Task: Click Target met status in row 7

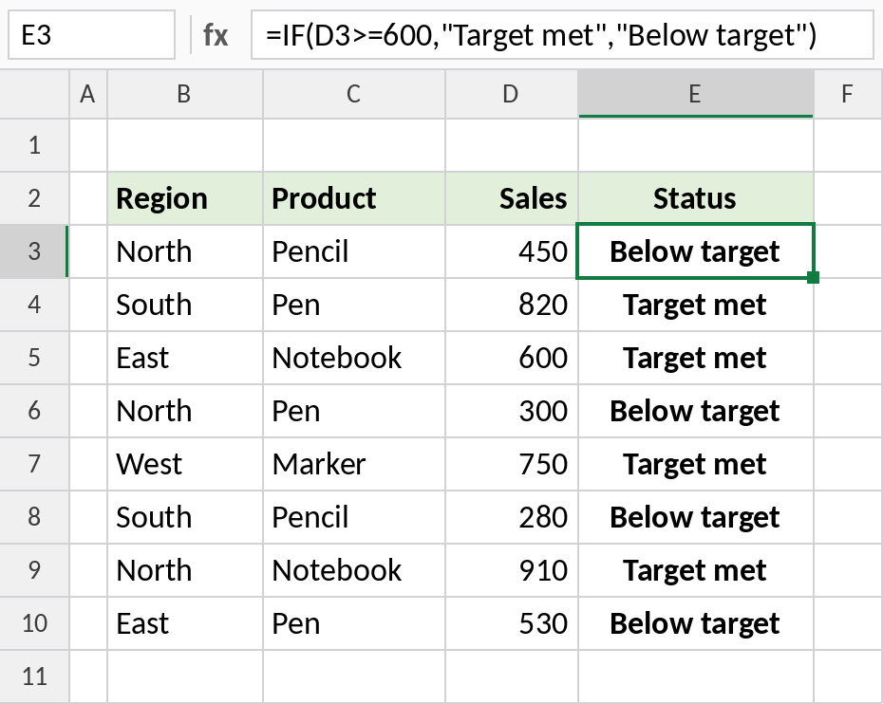Action: click(x=695, y=464)
